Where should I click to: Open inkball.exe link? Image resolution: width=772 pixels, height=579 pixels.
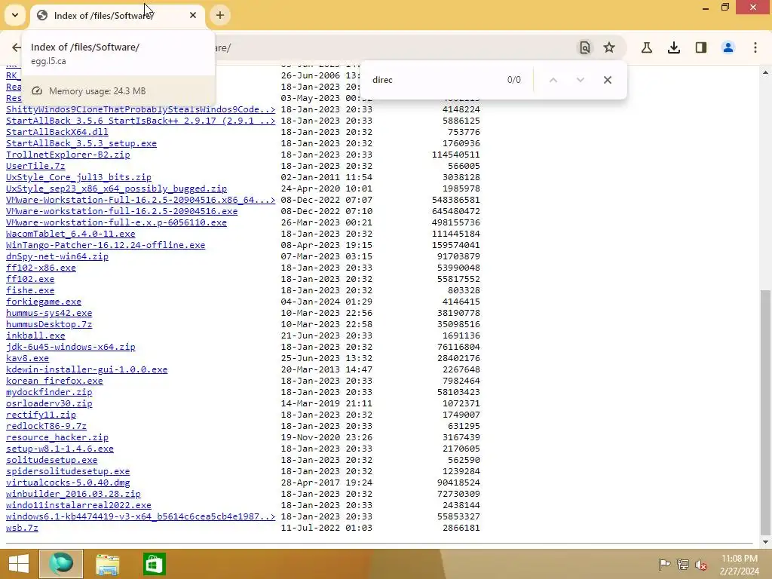tap(35, 335)
